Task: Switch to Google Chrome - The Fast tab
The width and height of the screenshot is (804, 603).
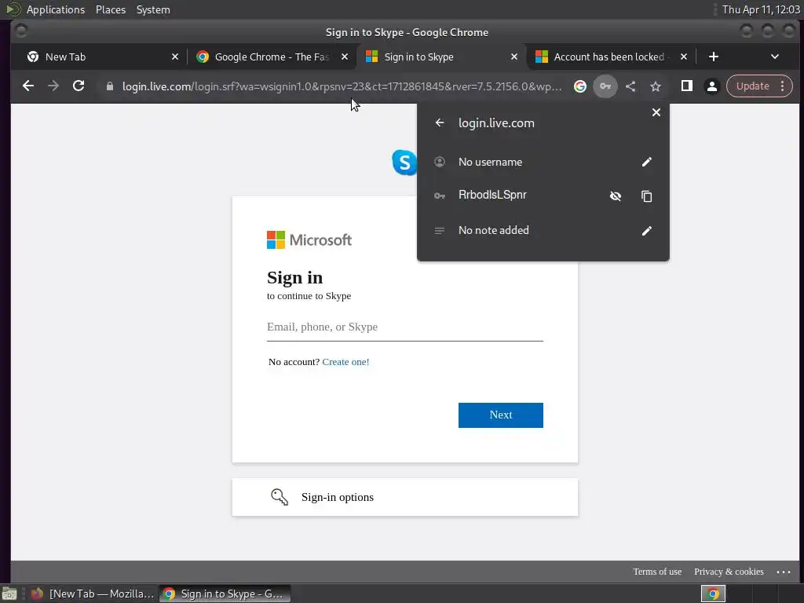Action: [272, 57]
